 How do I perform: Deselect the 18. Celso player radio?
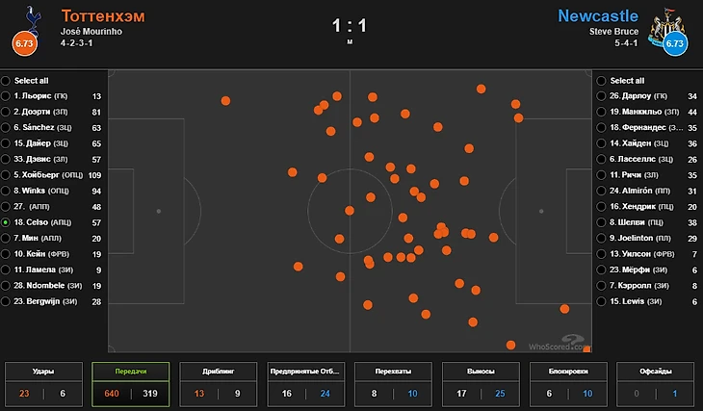point(6,222)
